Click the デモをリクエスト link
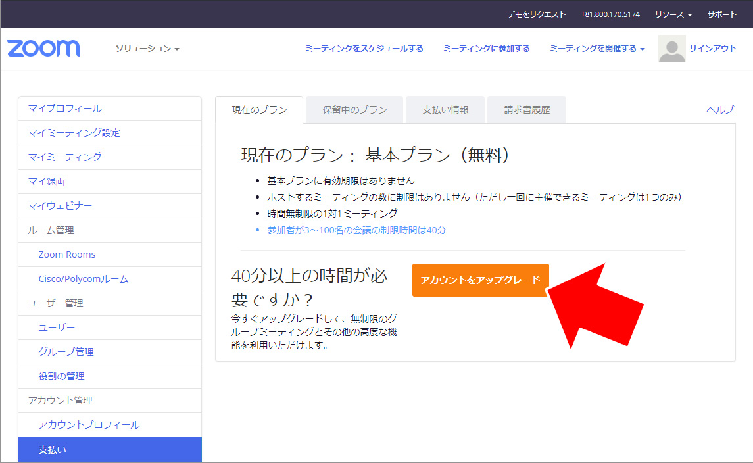753x463 pixels. [536, 14]
